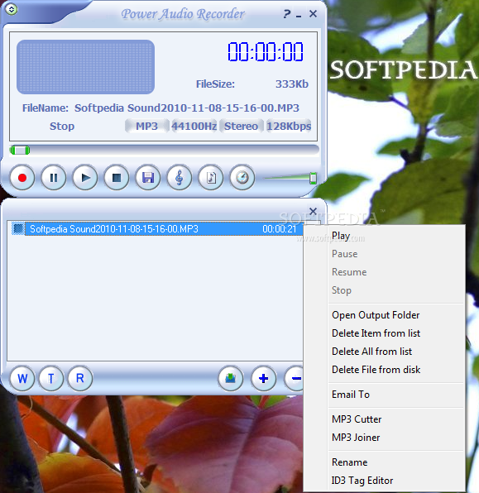Click the 00:00:00 timer display

pyautogui.click(x=266, y=52)
